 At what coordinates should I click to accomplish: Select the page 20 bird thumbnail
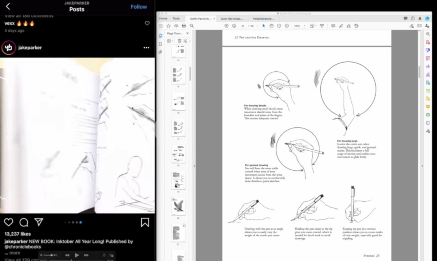(178, 206)
